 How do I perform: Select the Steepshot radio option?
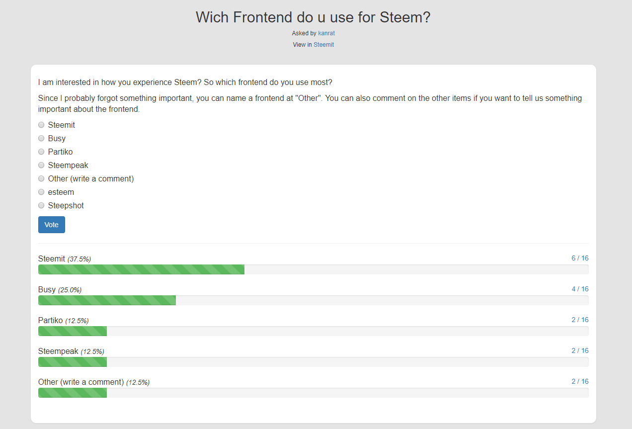(x=41, y=205)
